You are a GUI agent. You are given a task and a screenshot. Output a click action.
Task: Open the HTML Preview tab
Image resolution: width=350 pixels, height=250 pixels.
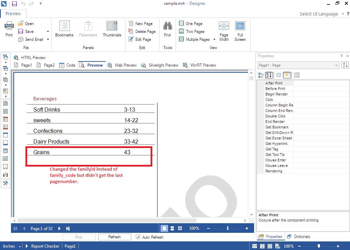(30, 58)
